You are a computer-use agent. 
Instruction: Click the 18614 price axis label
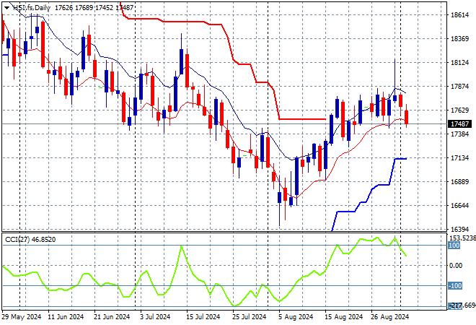[459, 15]
